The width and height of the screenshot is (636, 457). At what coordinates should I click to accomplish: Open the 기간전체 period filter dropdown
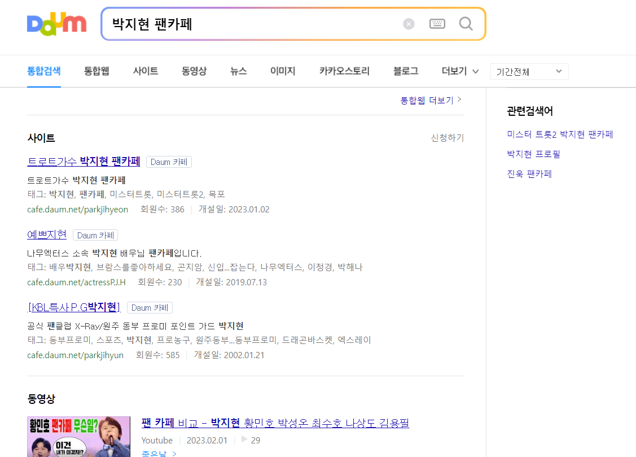529,71
